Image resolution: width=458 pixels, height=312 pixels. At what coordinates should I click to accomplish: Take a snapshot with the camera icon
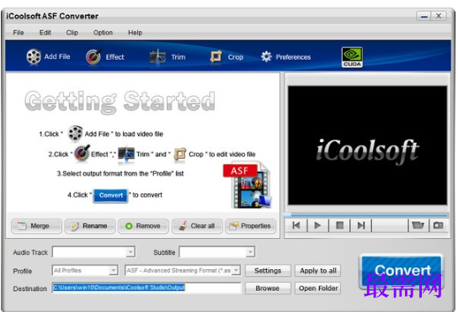click(x=438, y=225)
